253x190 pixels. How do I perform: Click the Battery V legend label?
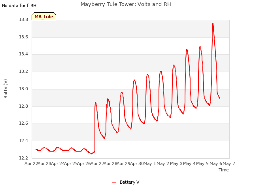tap(129, 182)
